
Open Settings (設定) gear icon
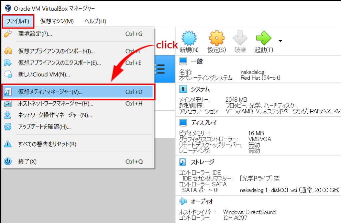click(216, 39)
